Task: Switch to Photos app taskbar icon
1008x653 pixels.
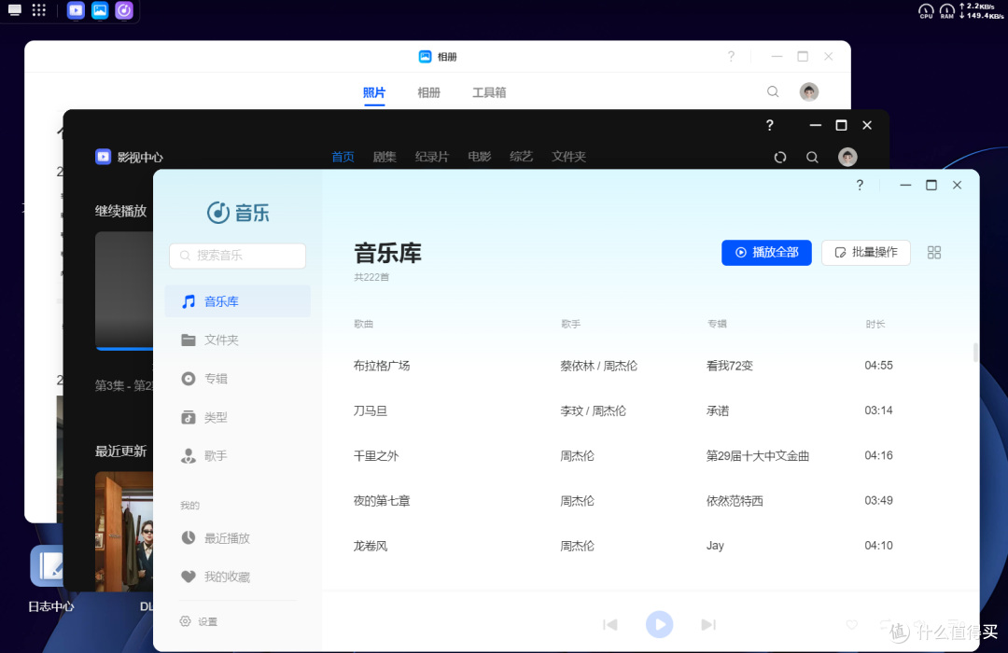Action: (100, 10)
